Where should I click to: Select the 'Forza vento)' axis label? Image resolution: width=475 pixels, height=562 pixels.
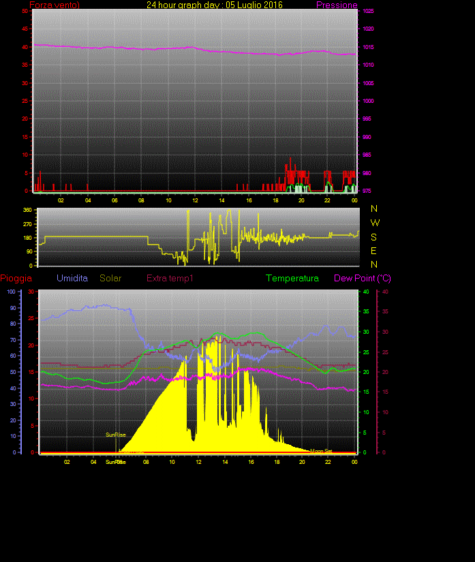click(x=55, y=5)
